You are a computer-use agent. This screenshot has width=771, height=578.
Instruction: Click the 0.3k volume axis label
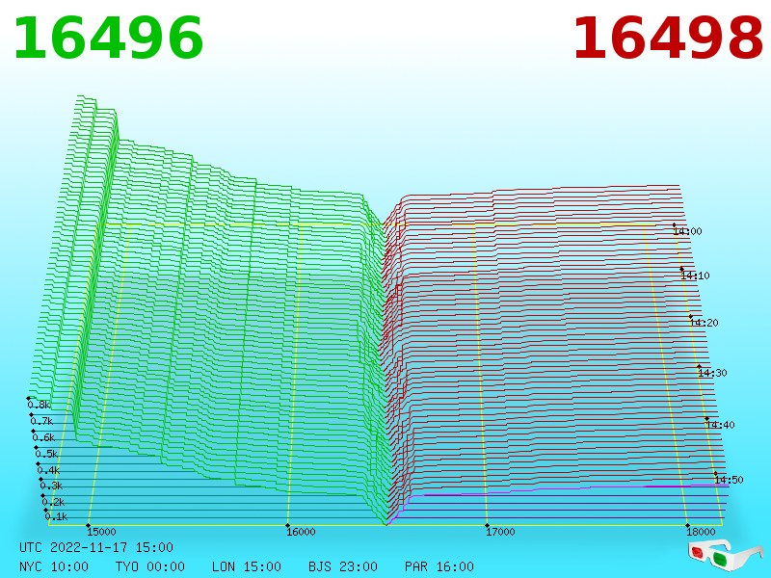pyautogui.click(x=51, y=486)
